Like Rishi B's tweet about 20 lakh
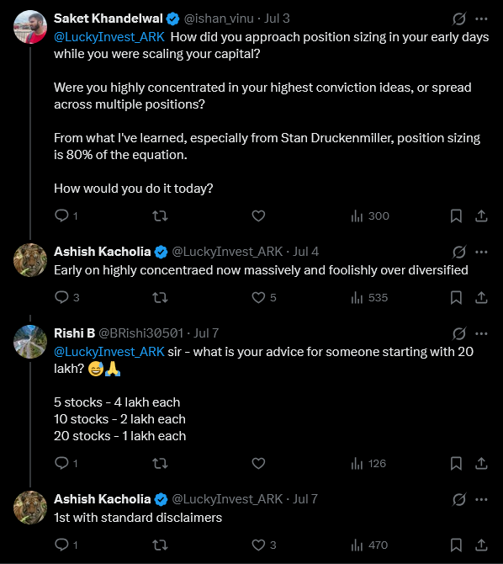This screenshot has width=503, height=564. coord(258,463)
